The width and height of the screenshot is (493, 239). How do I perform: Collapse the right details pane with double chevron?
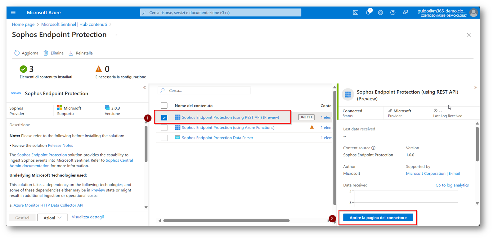(x=476, y=88)
